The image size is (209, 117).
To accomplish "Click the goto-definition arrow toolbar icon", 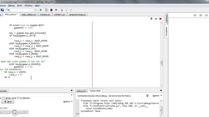I will click(8, 10).
